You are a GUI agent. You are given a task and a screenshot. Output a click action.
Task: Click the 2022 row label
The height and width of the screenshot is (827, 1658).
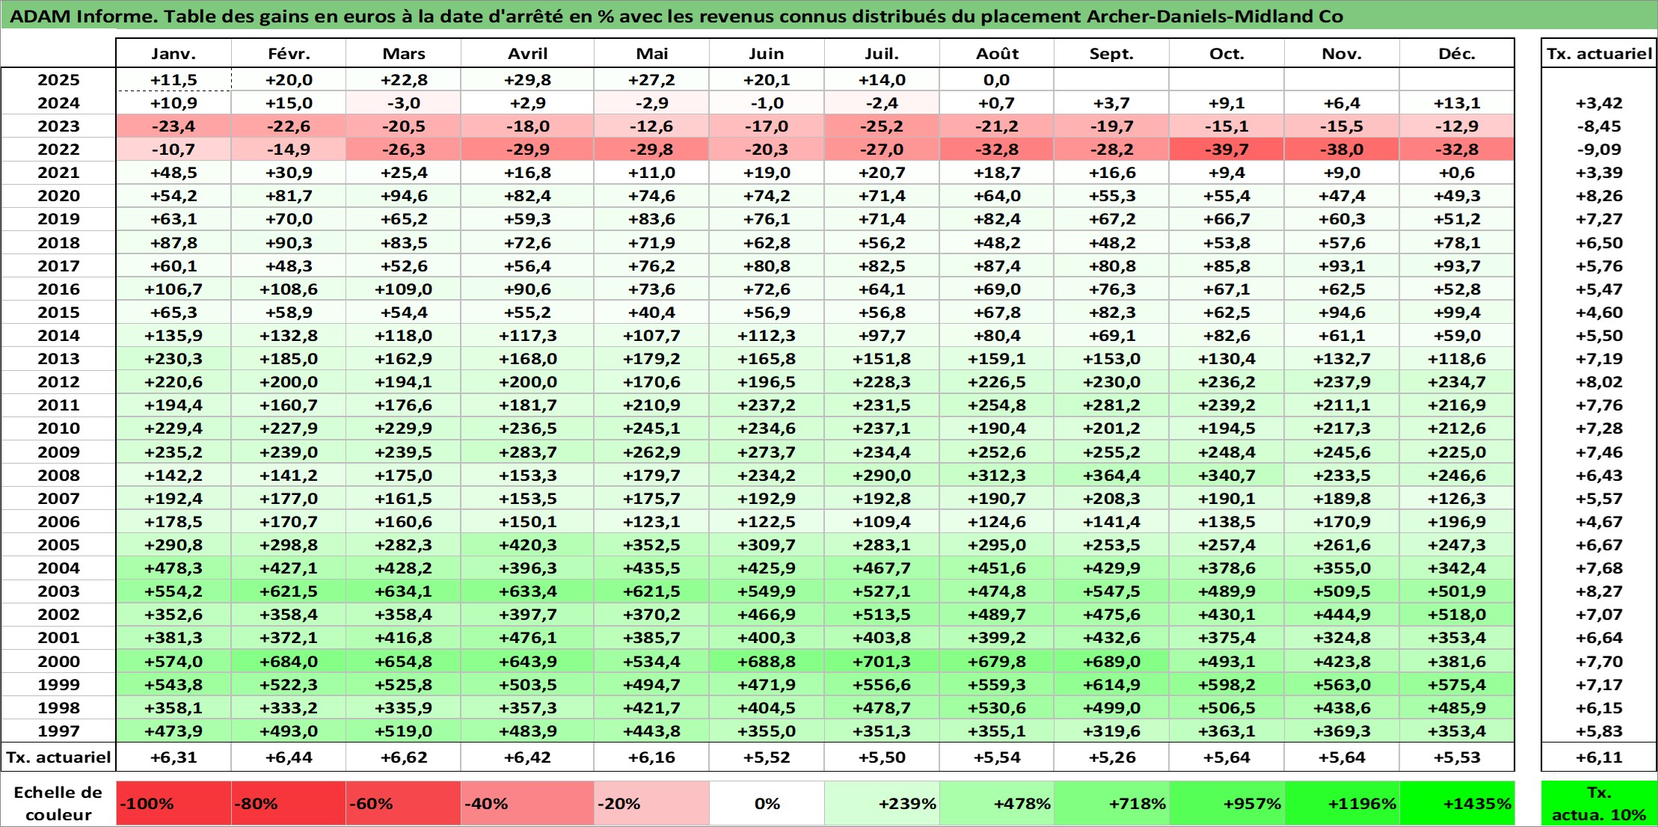[x=58, y=150]
